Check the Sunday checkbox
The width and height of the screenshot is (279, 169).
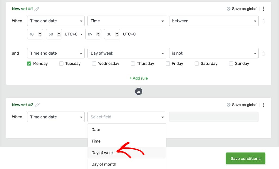tap(231, 63)
